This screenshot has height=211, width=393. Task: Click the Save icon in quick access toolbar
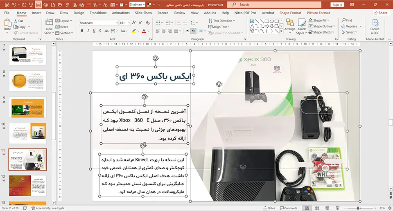click(x=7, y=4)
